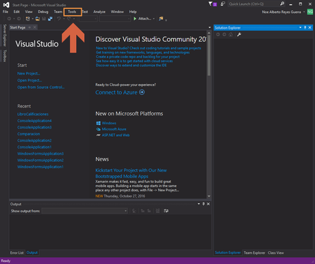The width and height of the screenshot is (315, 264).
Task: Click Go to Next Message Output icon
Action: (x=149, y=211)
